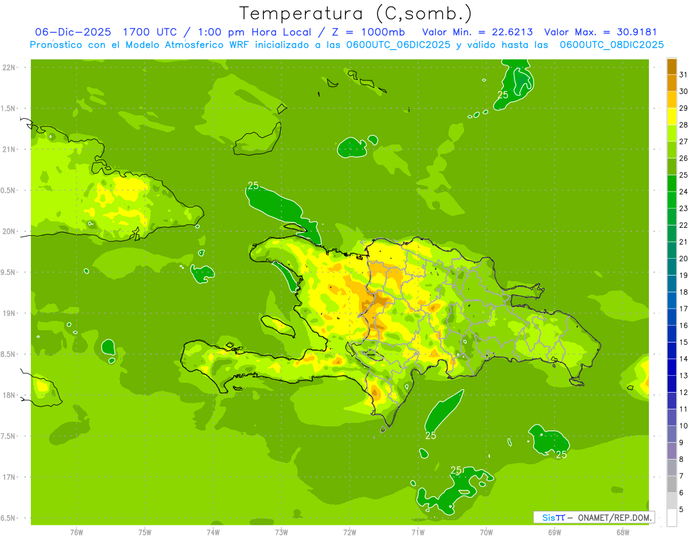Select the '0600UTC_08DIC2025' valid-until timestamp
699x540 pixels.
tap(612, 45)
